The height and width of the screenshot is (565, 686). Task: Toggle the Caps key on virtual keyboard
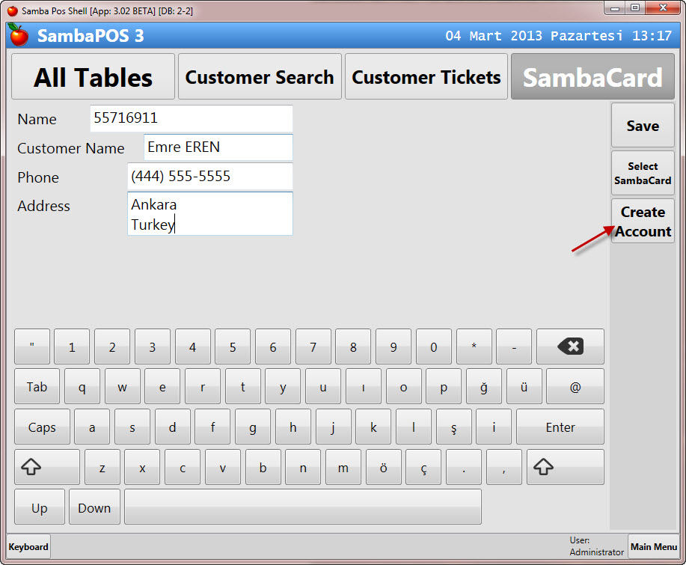tap(42, 427)
